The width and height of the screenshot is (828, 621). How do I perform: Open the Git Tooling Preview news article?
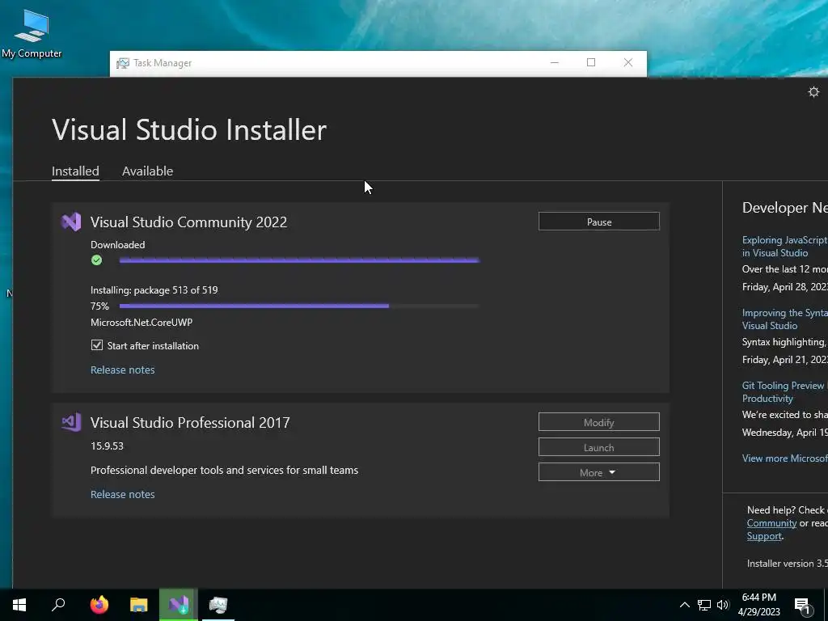[x=784, y=392]
